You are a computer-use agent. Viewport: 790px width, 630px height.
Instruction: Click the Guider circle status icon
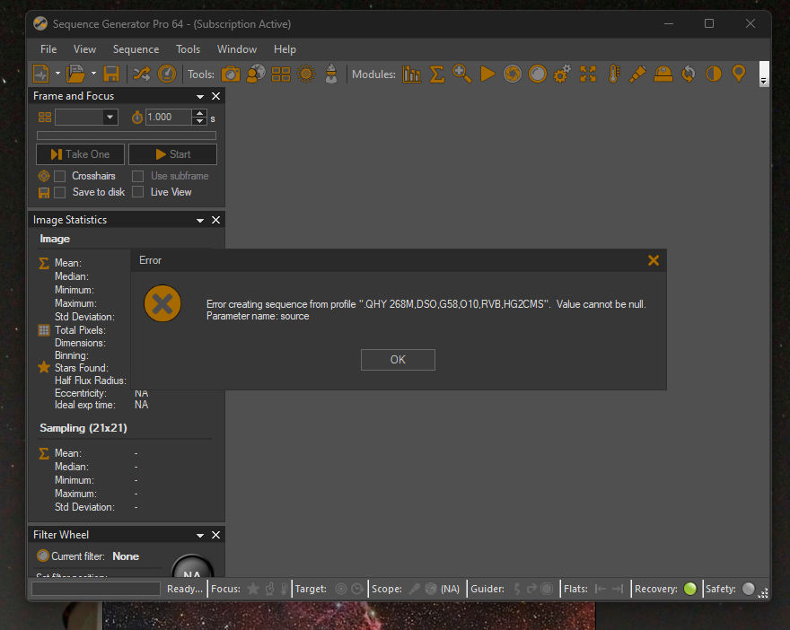coord(547,589)
